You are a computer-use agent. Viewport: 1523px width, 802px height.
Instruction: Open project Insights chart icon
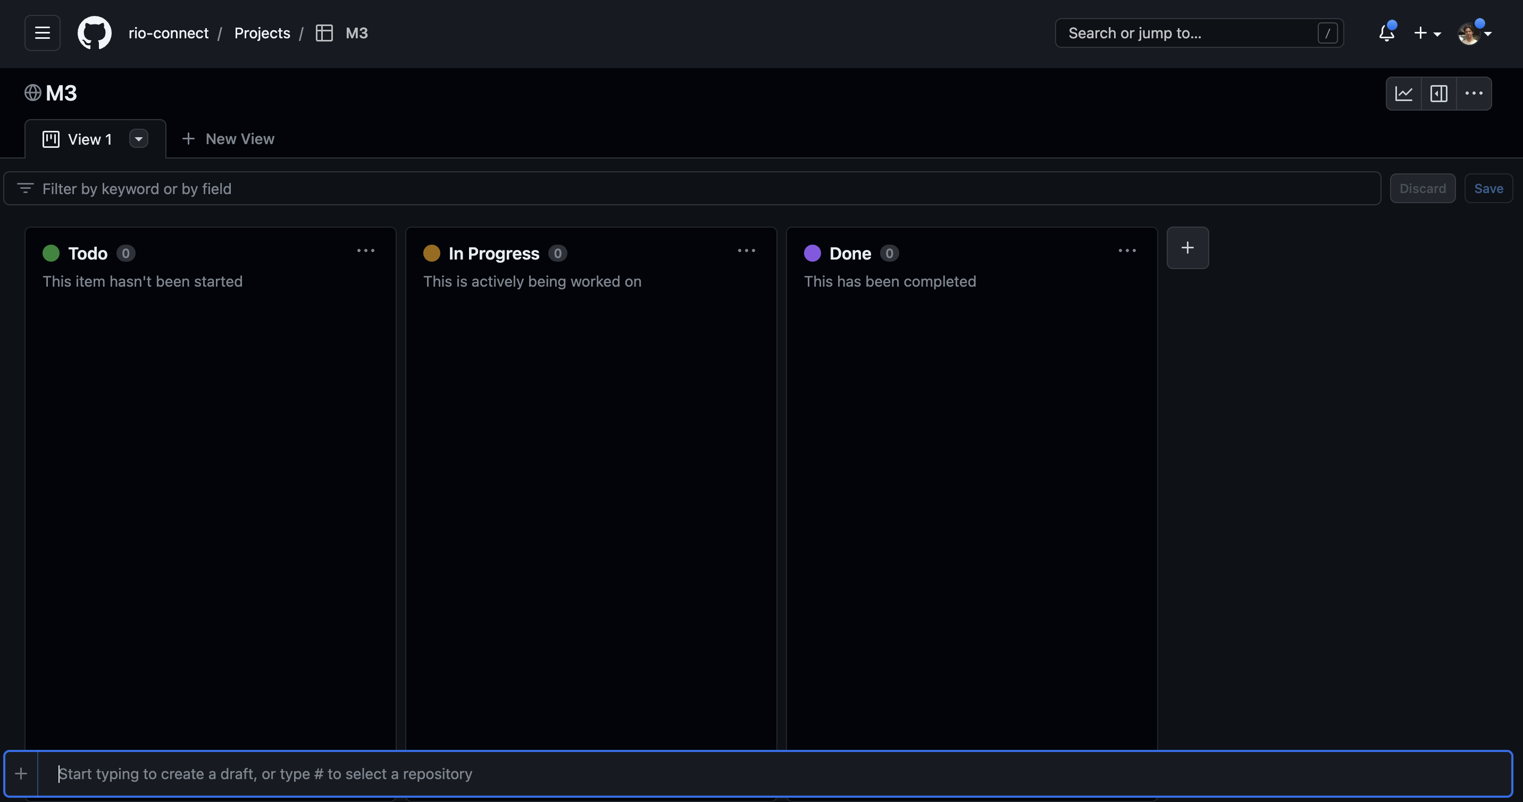point(1403,94)
